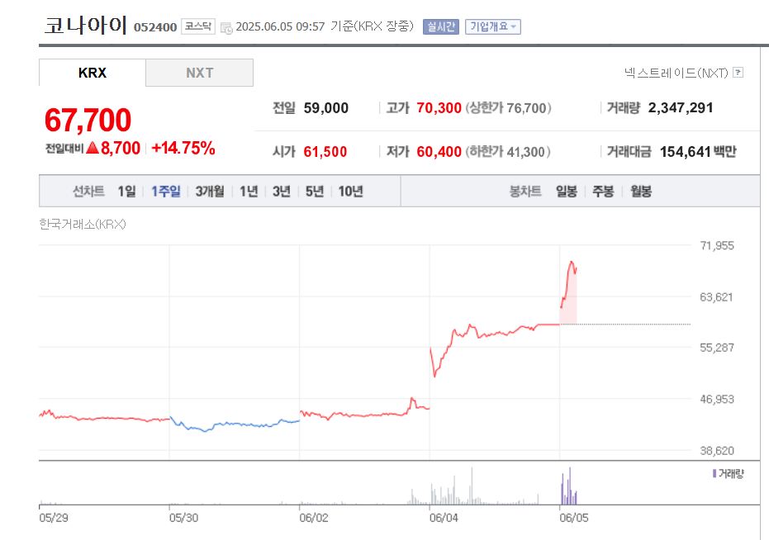769x540 pixels.
Task: Click the purple 06/05 volume bars
Action: pyautogui.click(x=569, y=486)
